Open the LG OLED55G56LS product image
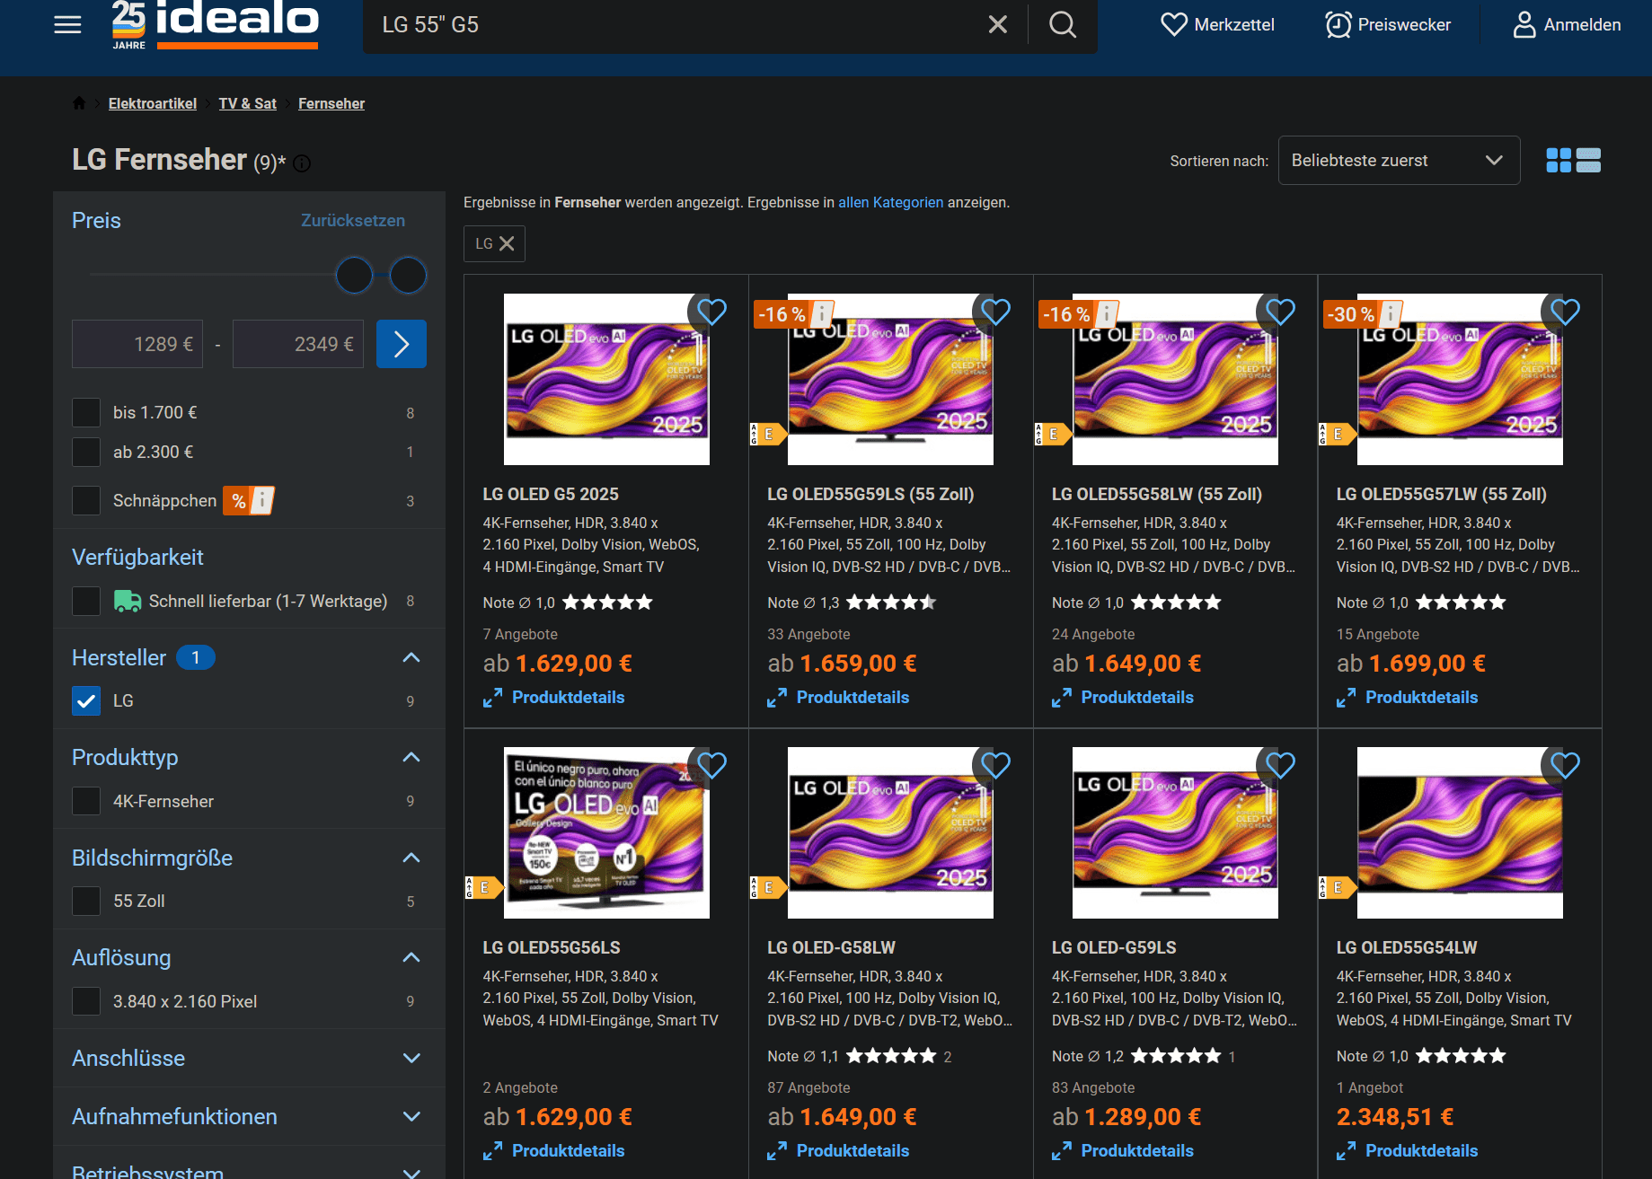 coord(606,833)
